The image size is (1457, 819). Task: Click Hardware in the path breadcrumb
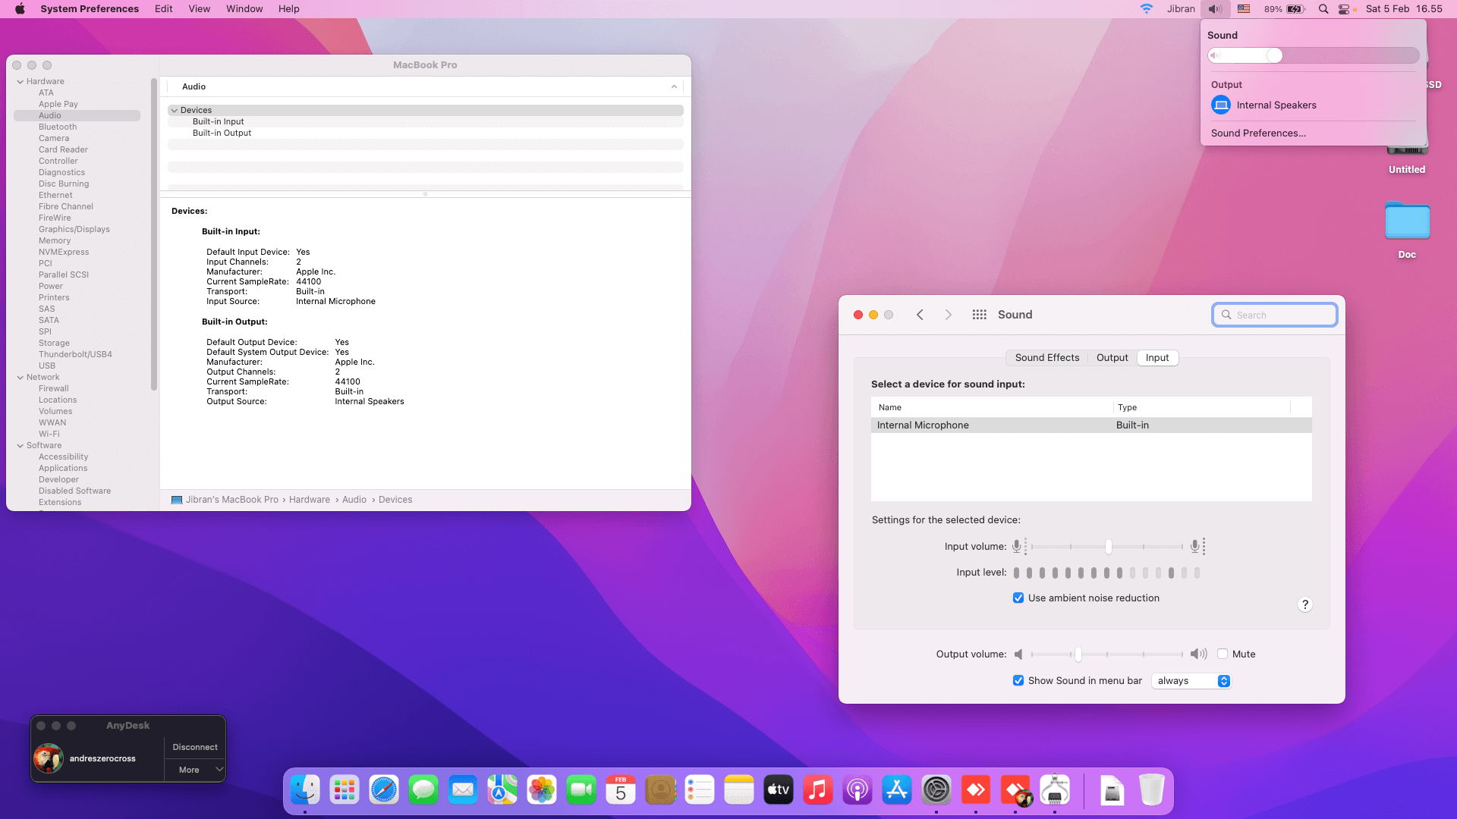309,500
